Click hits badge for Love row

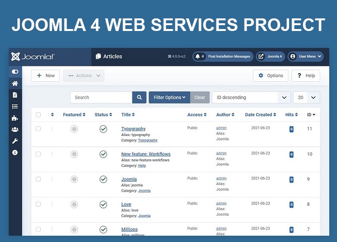pos(291,205)
